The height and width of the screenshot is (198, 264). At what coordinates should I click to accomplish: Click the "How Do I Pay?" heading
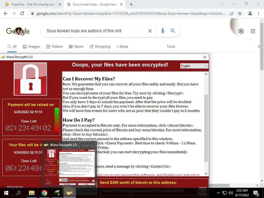pos(79,120)
